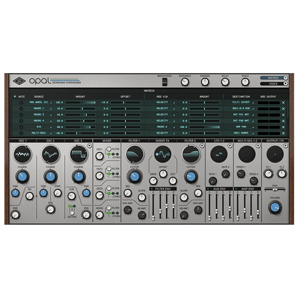Open the OSC section options round button
The height and width of the screenshot is (299, 299).
tap(89, 145)
